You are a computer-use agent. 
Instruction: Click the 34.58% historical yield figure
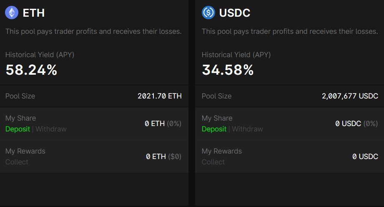tap(228, 70)
